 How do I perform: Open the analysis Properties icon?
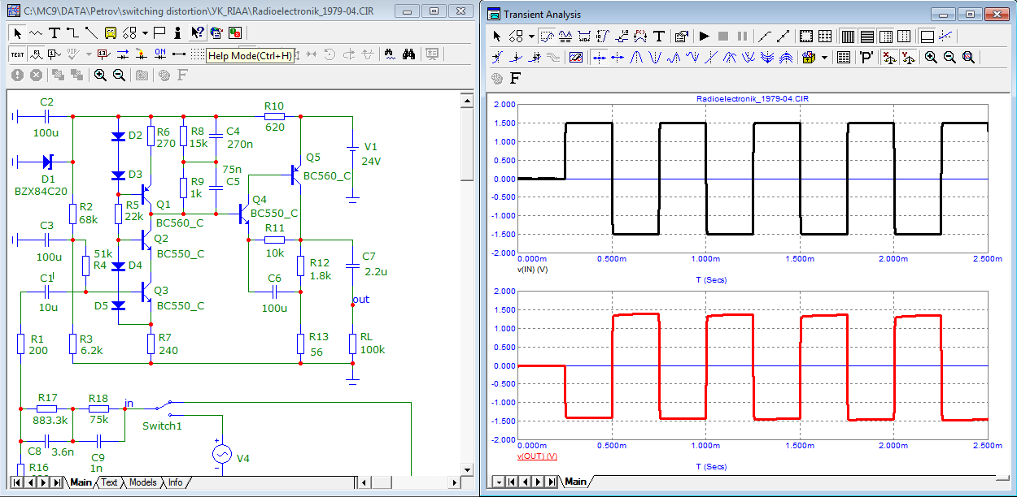click(682, 37)
